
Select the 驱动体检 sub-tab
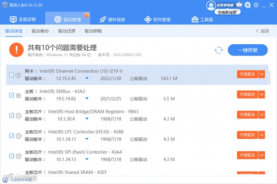coord(14,31)
